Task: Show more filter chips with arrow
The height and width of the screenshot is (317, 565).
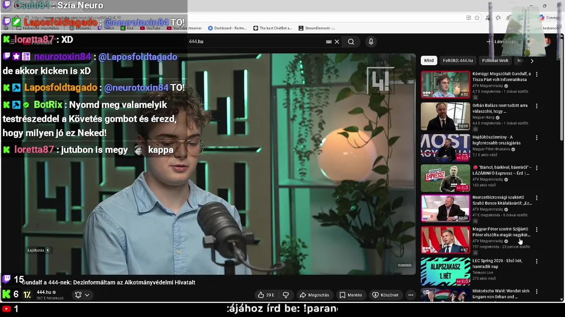Action: (532, 61)
